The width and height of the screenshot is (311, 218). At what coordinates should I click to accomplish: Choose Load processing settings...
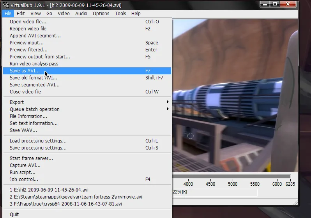[87, 141]
